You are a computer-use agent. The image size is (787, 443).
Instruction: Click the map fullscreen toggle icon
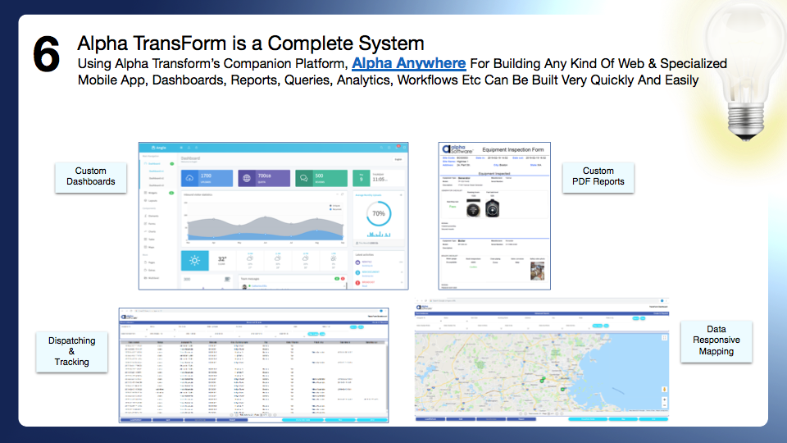664,338
